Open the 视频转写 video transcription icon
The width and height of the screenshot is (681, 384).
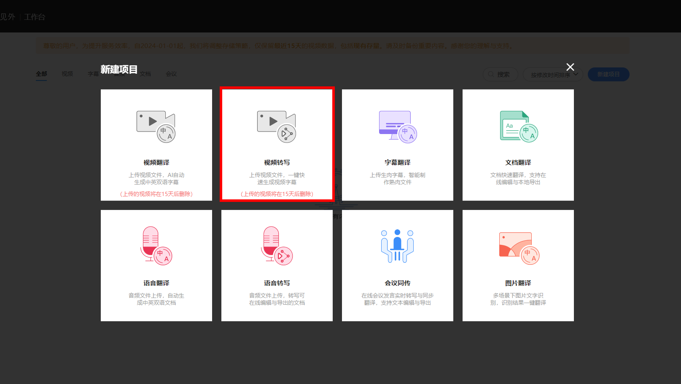(277, 126)
